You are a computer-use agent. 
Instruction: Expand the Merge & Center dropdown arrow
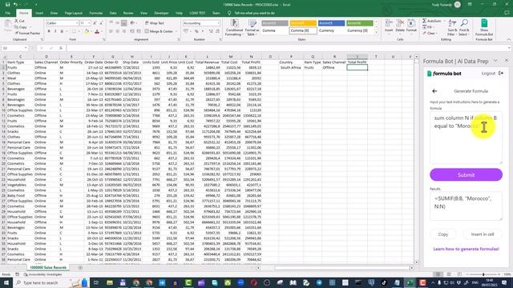pyautogui.click(x=176, y=31)
